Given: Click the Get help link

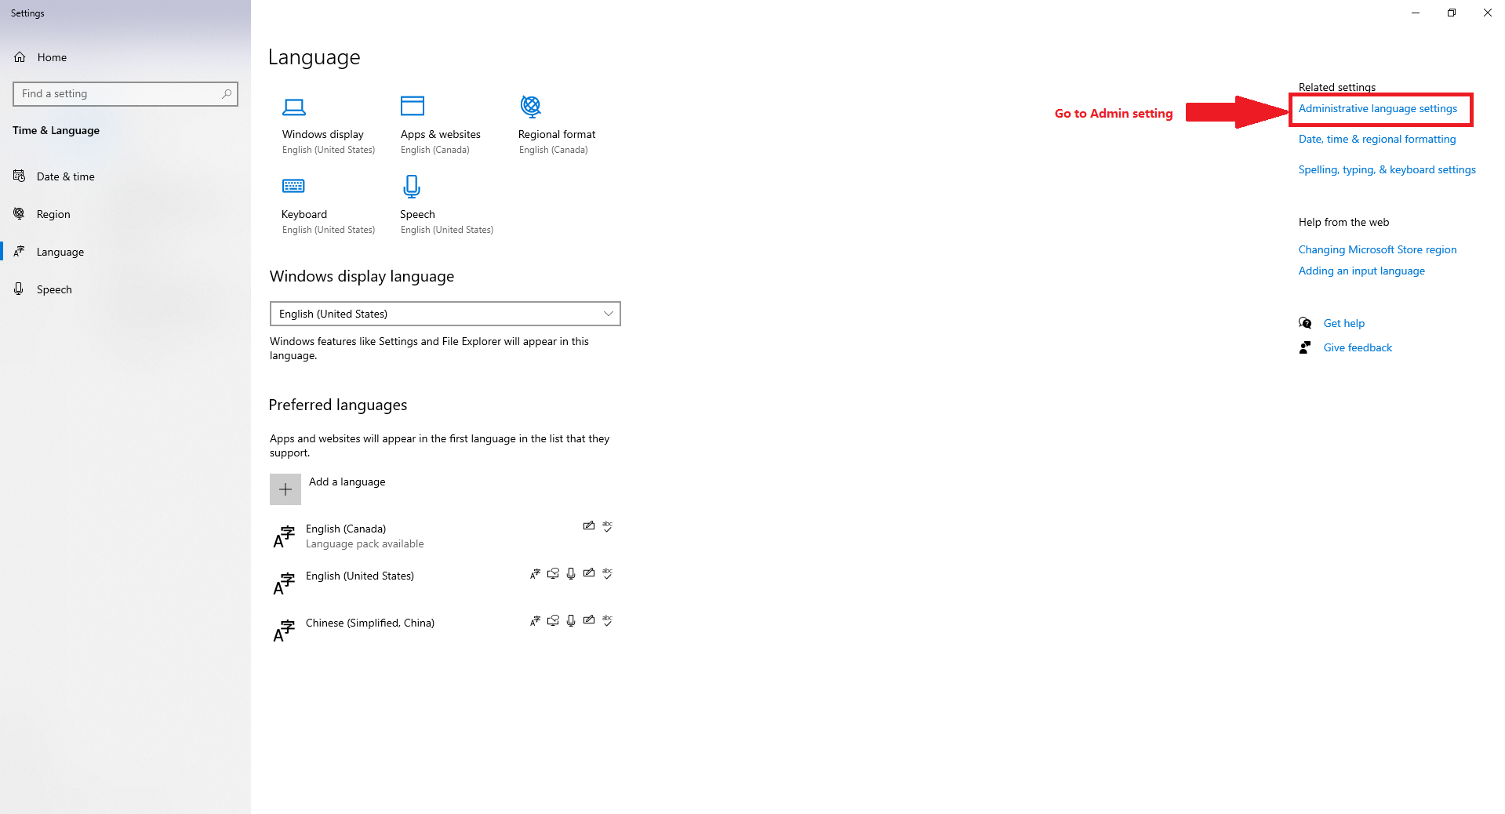Looking at the screenshot, I should pos(1344,323).
